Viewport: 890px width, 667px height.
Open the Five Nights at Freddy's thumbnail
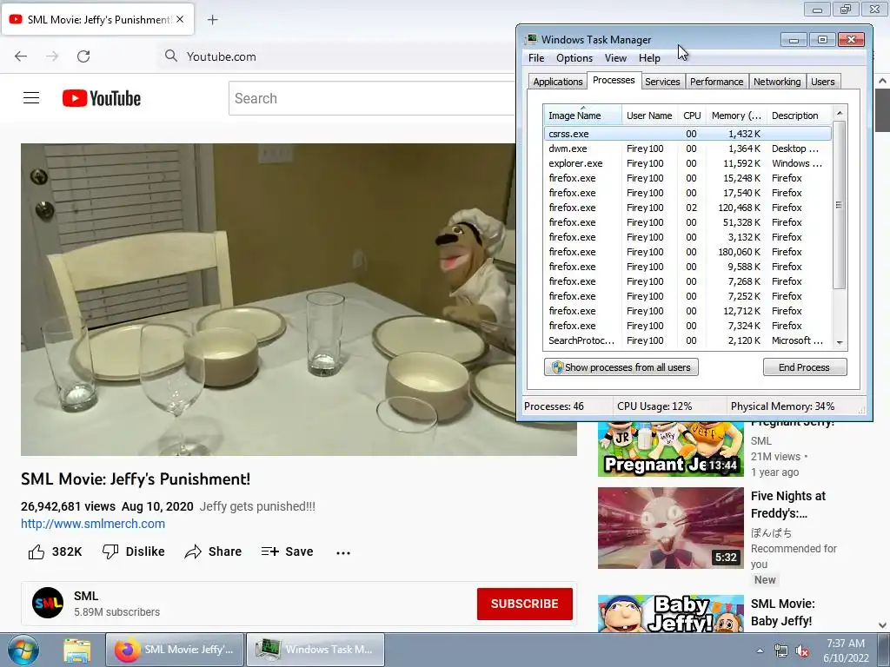(670, 528)
